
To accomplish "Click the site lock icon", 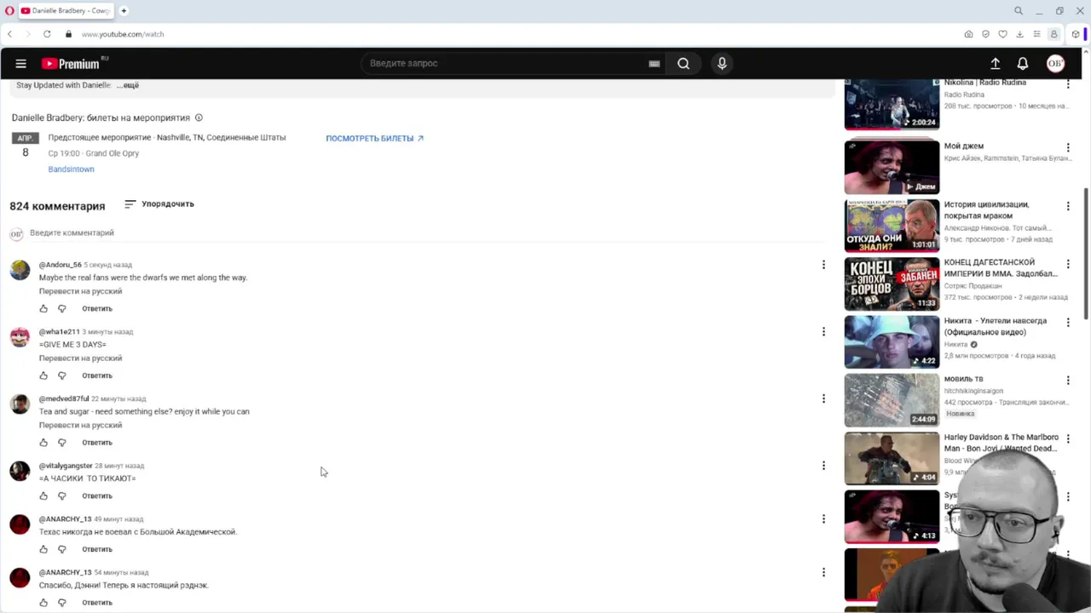I will click(x=68, y=34).
